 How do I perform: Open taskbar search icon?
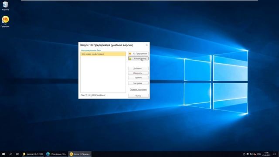pyautogui.click(x=10, y=154)
